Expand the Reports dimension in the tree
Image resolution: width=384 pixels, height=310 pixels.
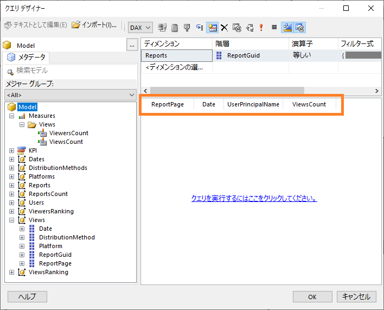[11, 186]
